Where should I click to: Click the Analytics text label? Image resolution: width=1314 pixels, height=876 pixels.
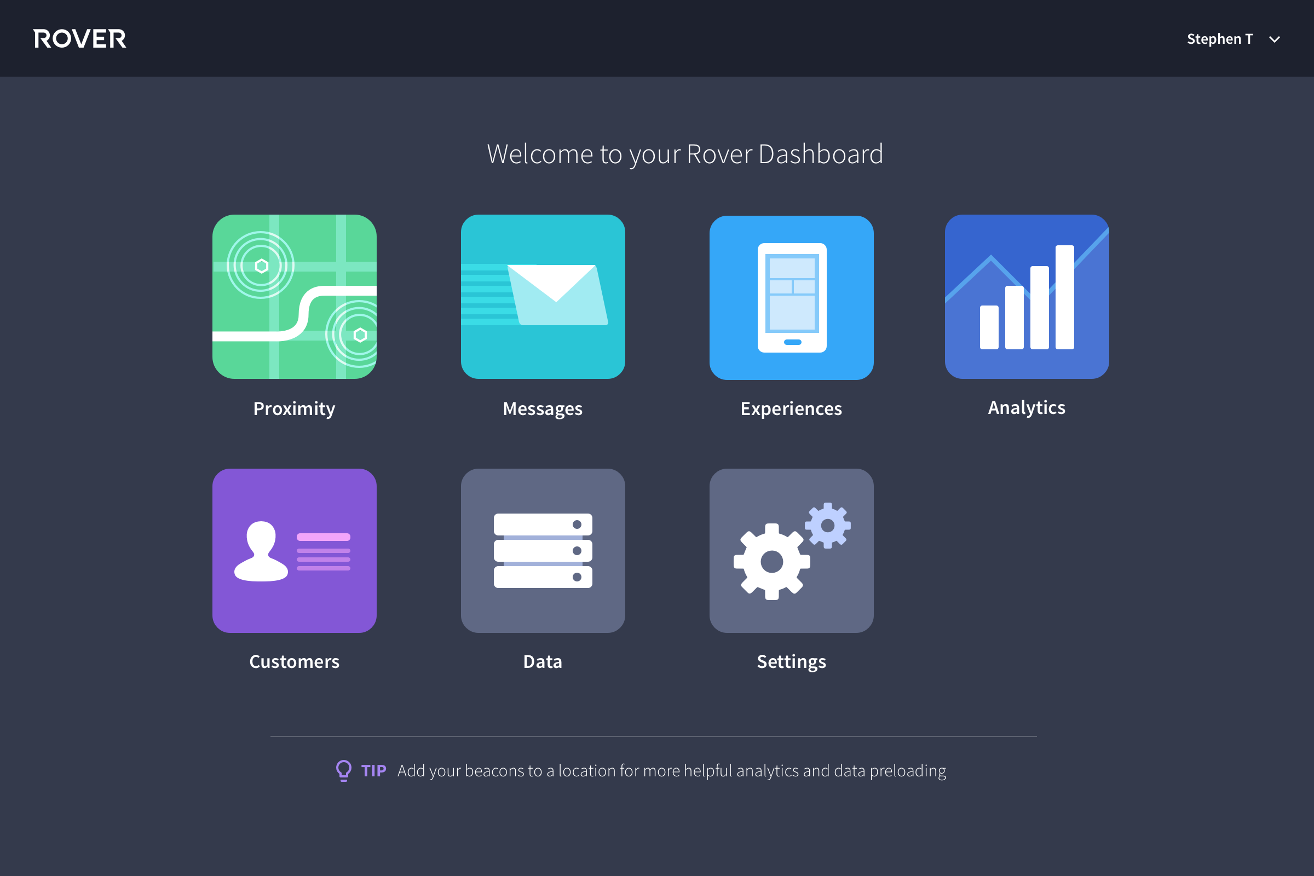(1026, 407)
